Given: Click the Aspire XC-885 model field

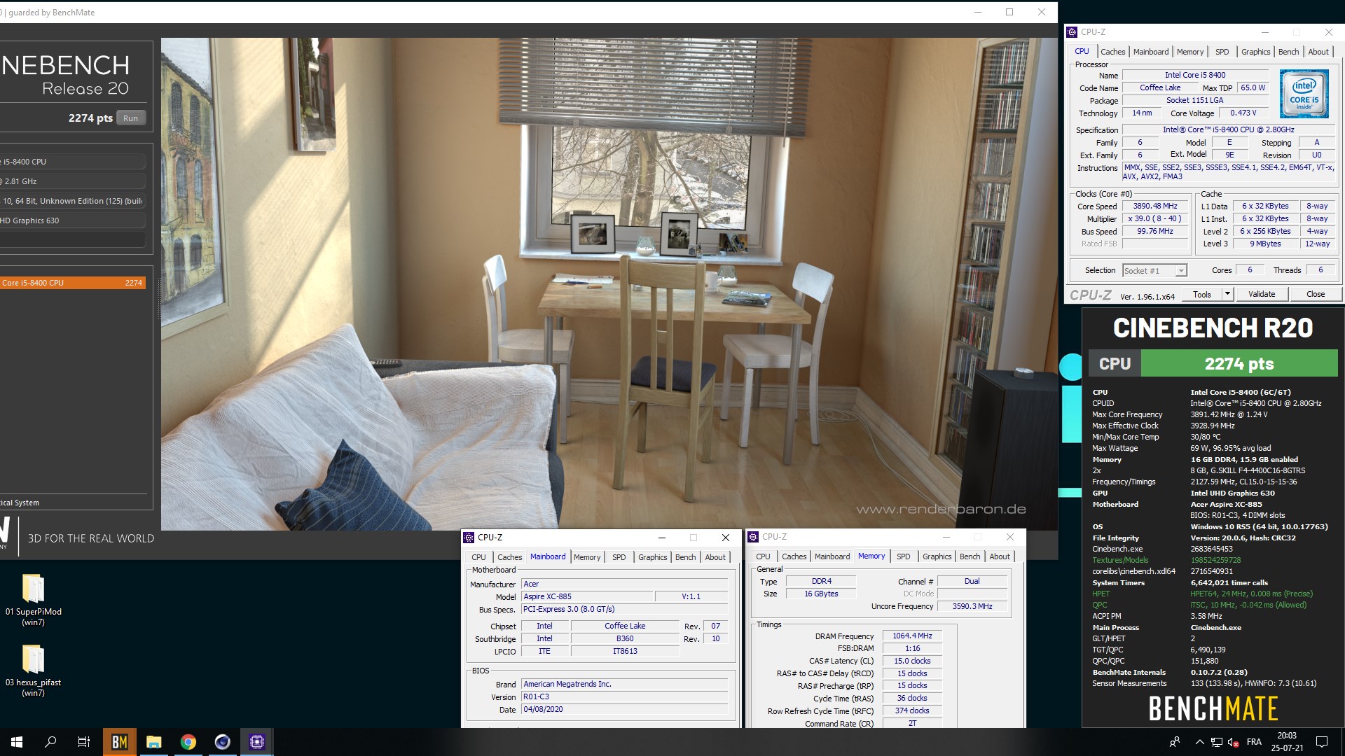Looking at the screenshot, I should click(587, 596).
